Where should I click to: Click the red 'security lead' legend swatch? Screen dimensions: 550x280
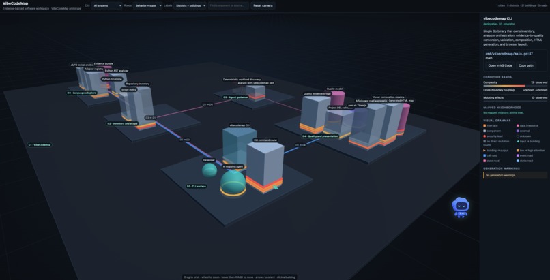(484, 136)
